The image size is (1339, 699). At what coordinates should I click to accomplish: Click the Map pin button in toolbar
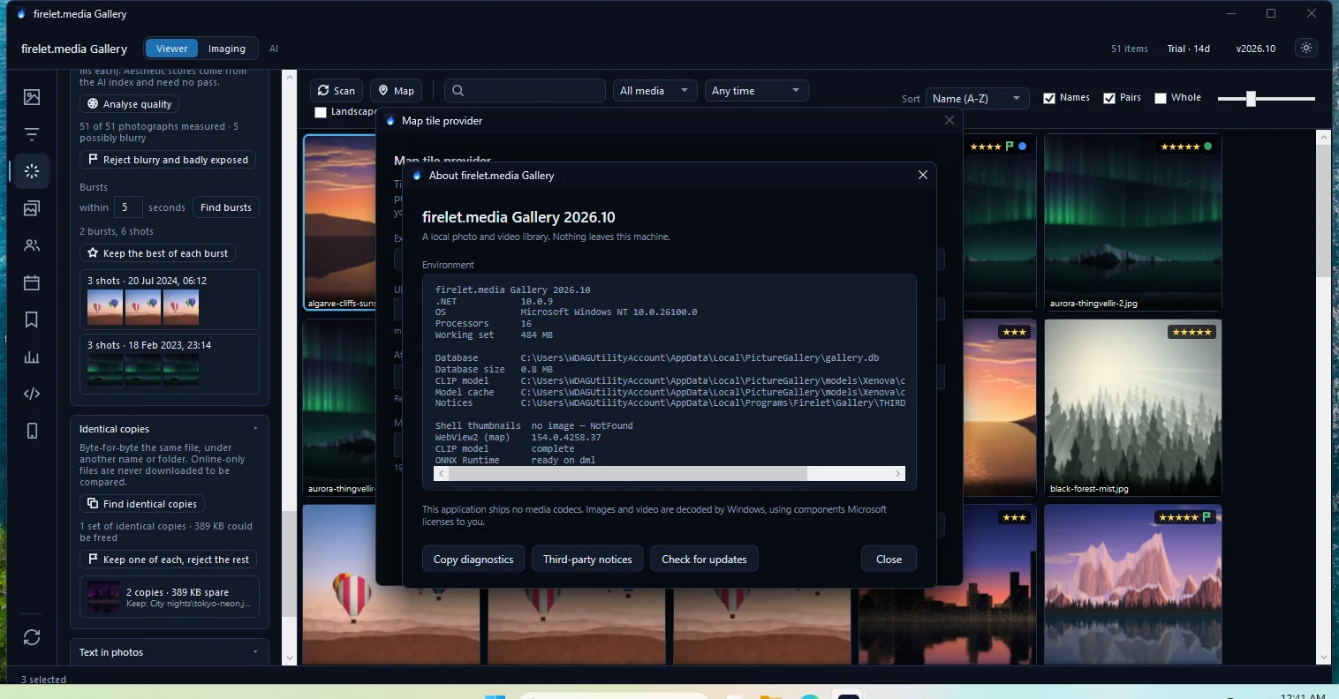[x=396, y=91]
